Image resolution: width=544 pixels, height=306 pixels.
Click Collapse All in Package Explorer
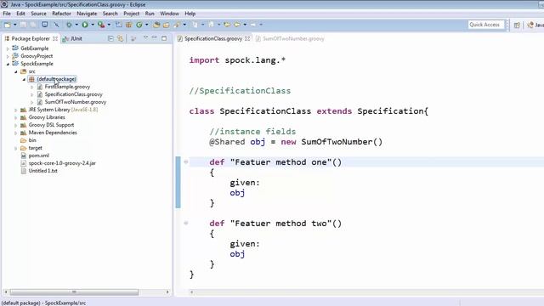110,38
